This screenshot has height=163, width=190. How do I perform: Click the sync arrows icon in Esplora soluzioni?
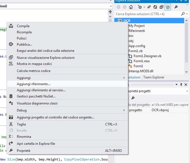click(x=149, y=7)
